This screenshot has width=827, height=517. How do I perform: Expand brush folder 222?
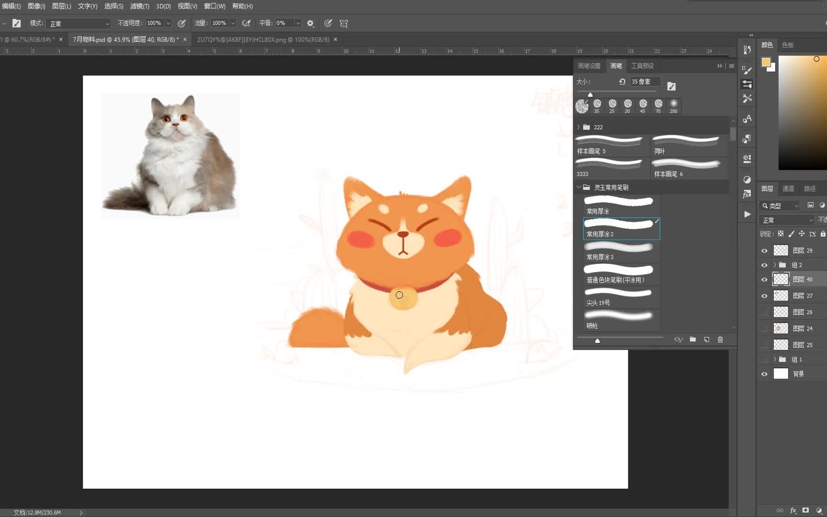(x=579, y=127)
